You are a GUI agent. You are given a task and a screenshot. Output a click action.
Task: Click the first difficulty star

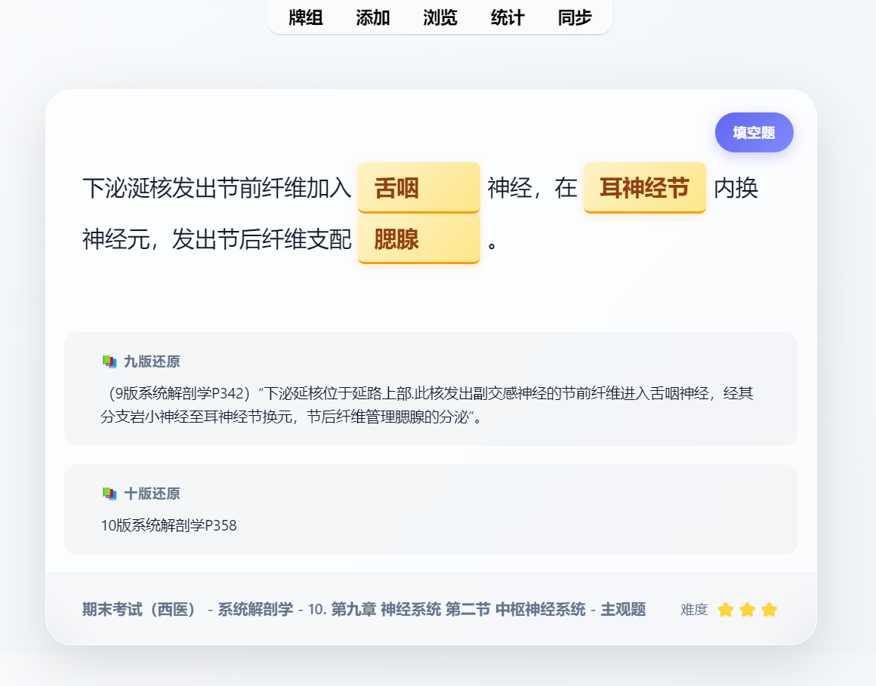tap(725, 610)
